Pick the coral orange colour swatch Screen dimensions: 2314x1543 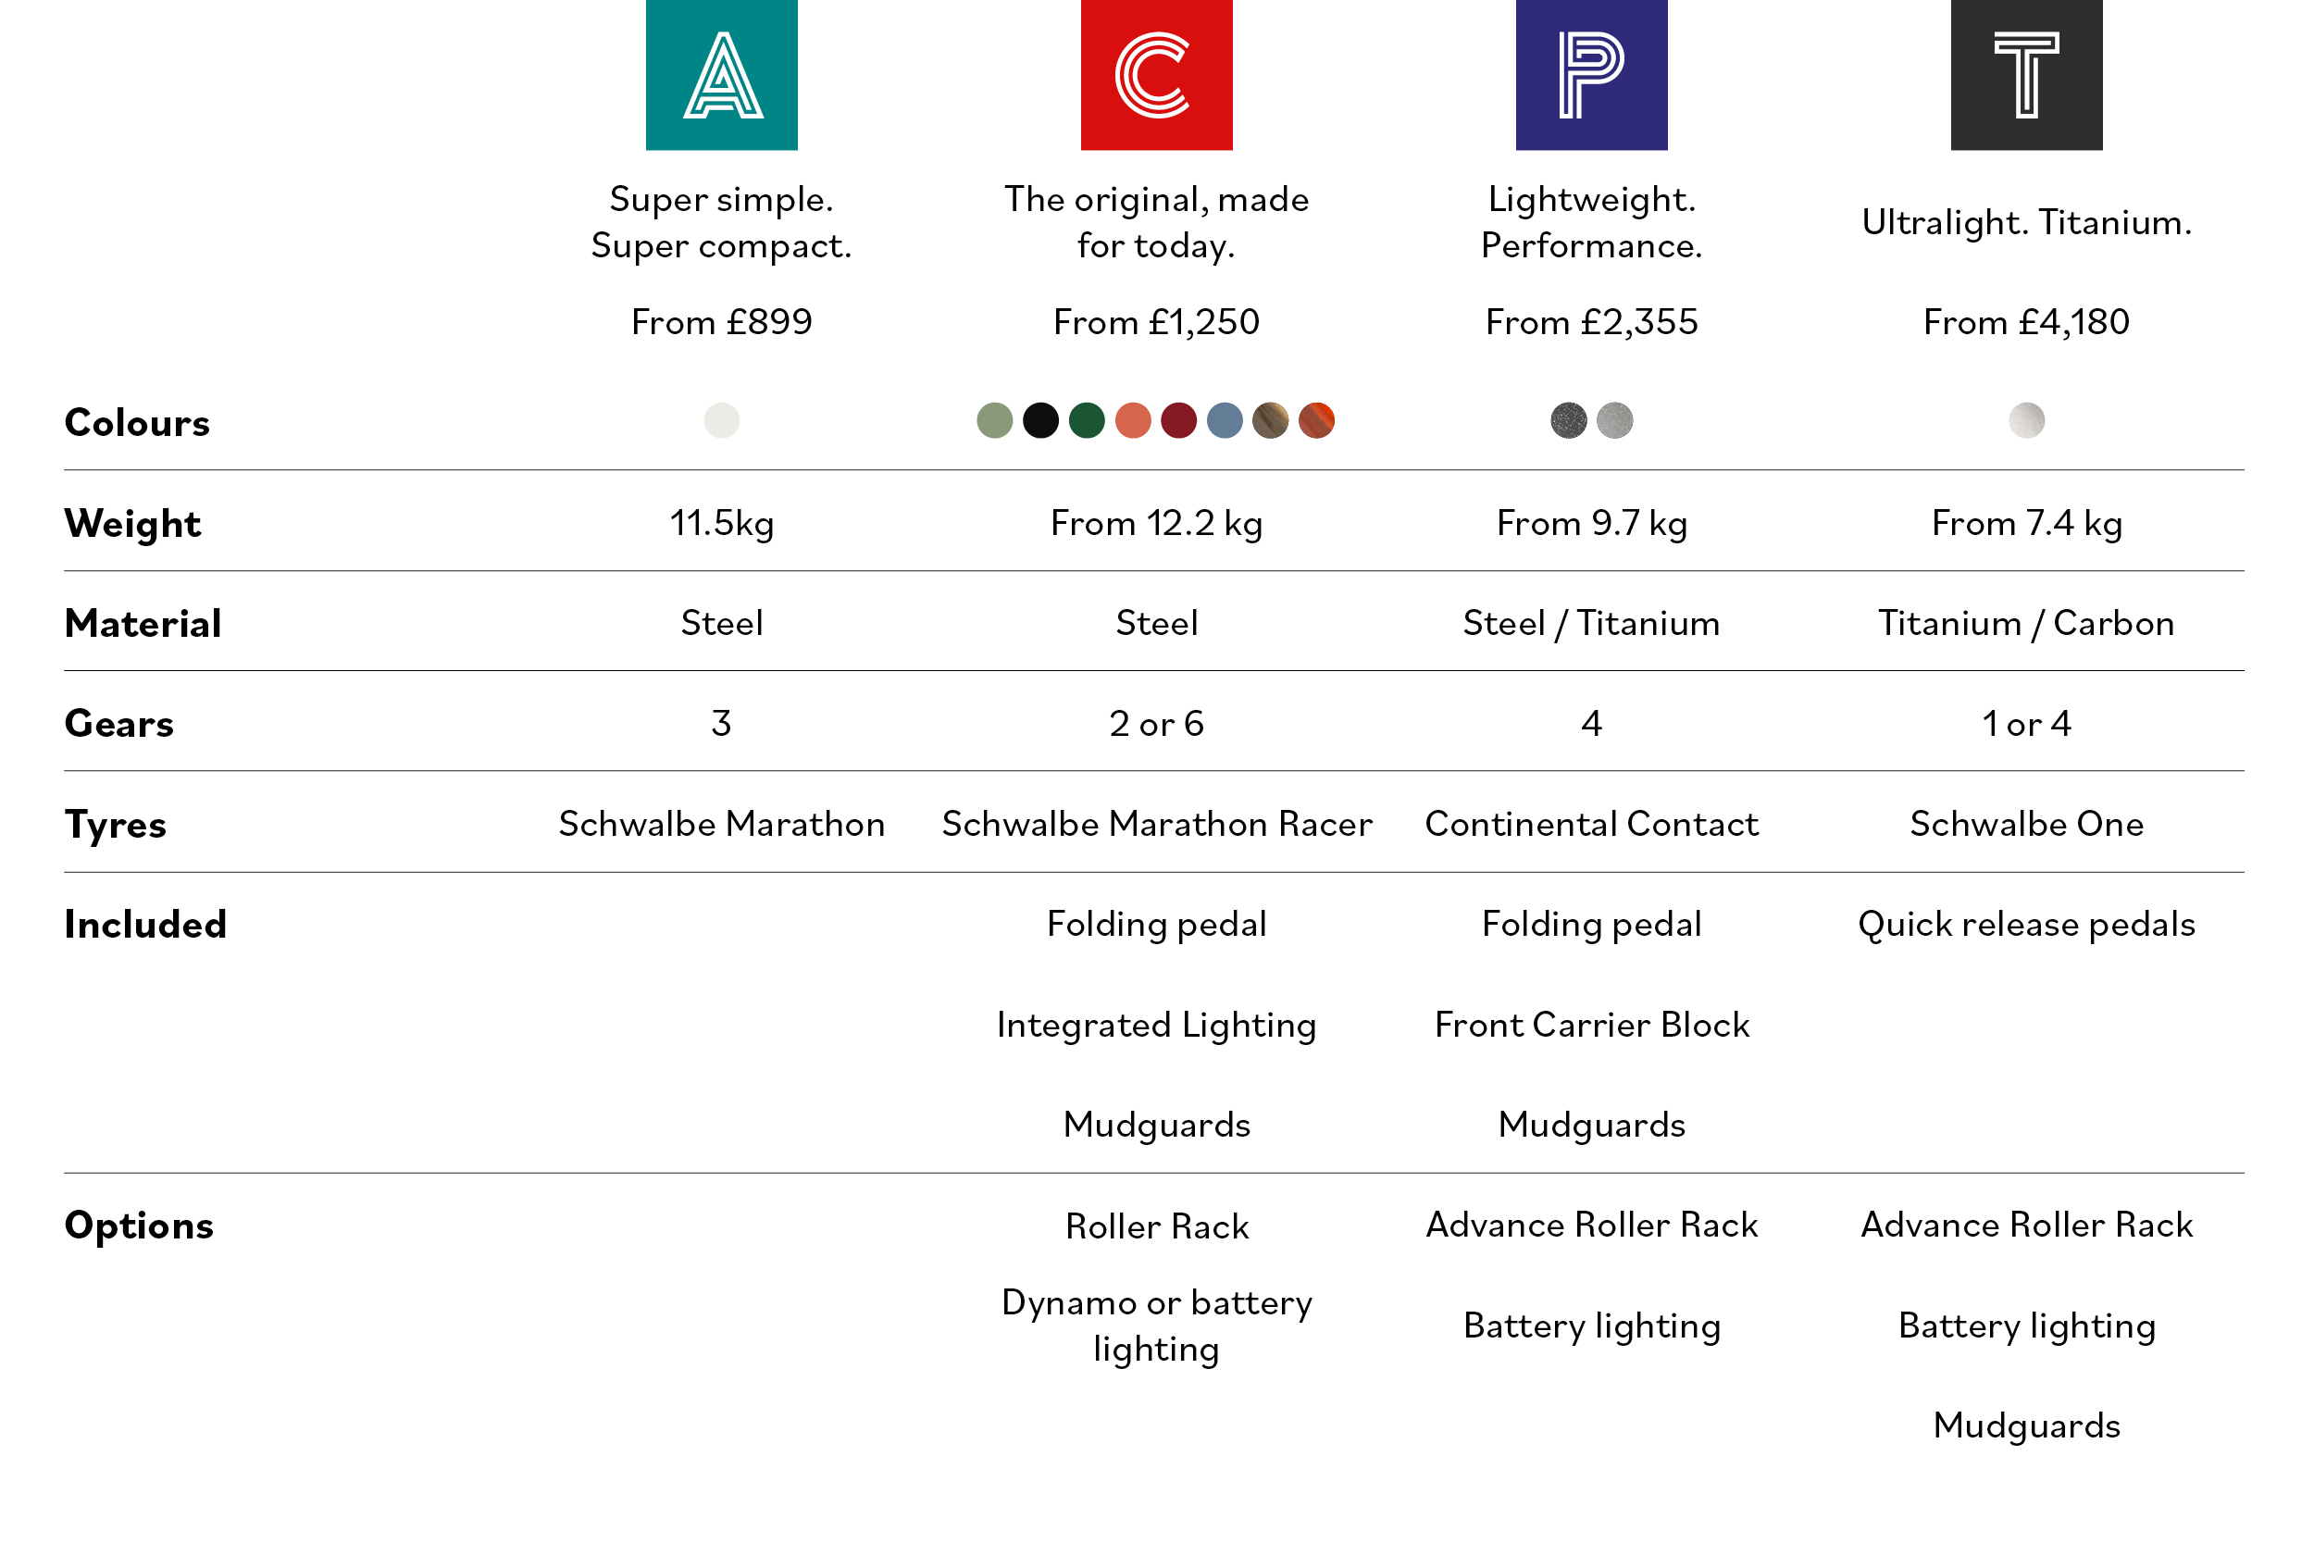click(x=1133, y=420)
